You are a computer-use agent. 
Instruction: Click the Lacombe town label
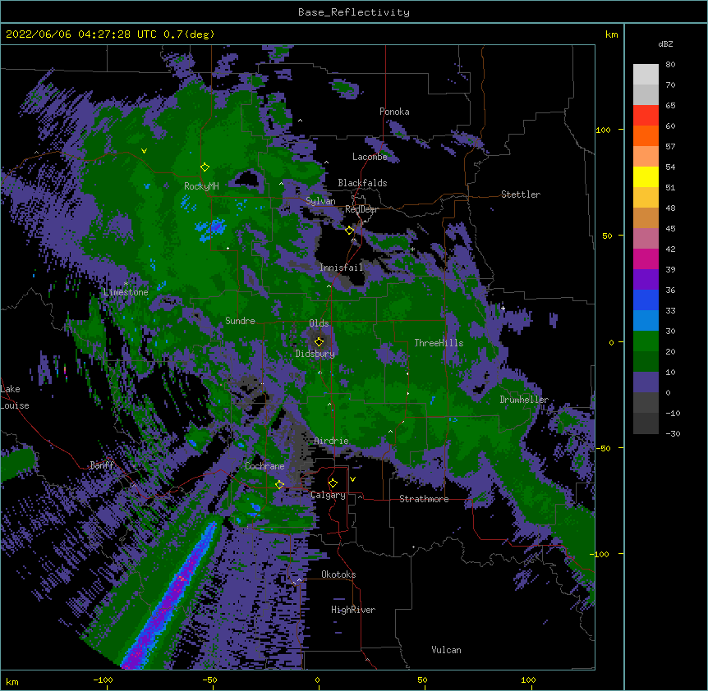coord(370,157)
